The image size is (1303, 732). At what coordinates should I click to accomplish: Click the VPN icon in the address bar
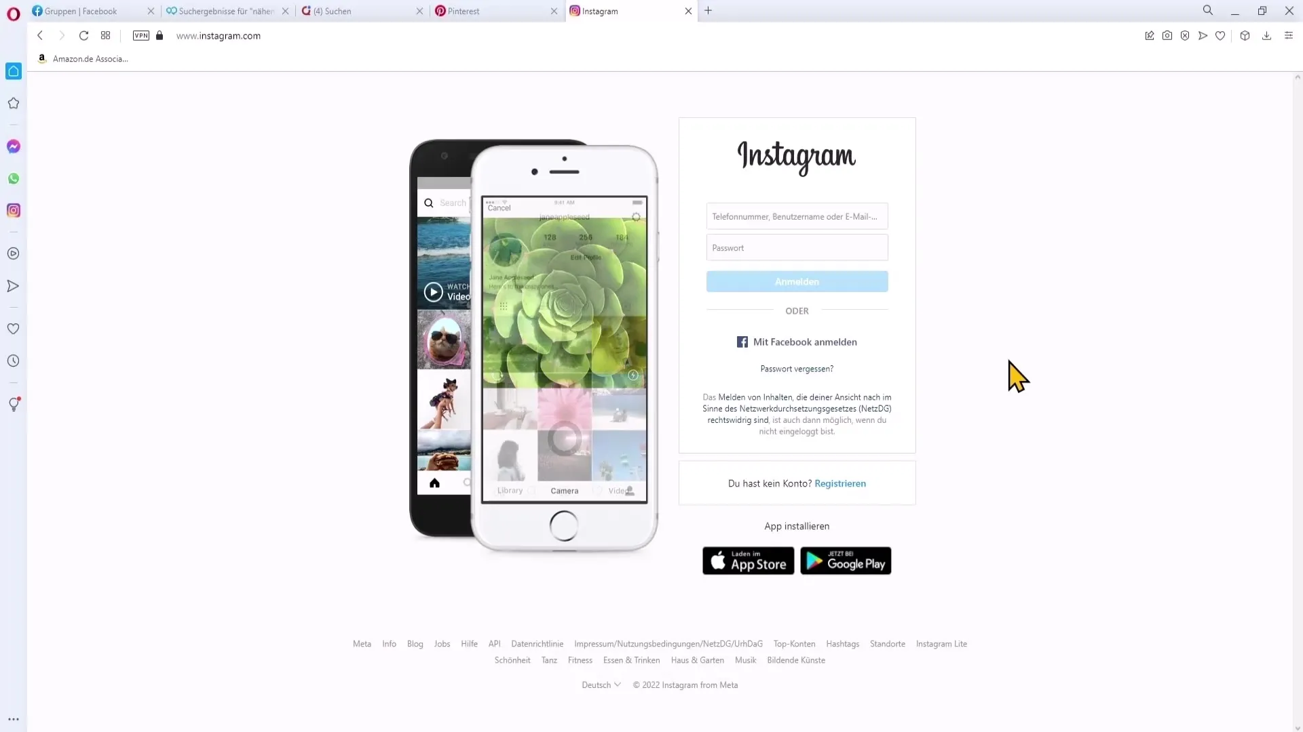tap(140, 36)
